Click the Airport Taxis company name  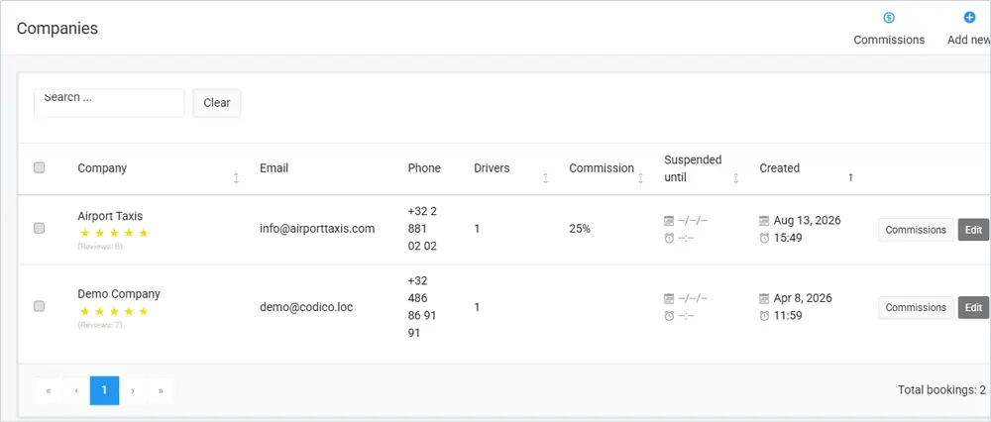coord(110,216)
